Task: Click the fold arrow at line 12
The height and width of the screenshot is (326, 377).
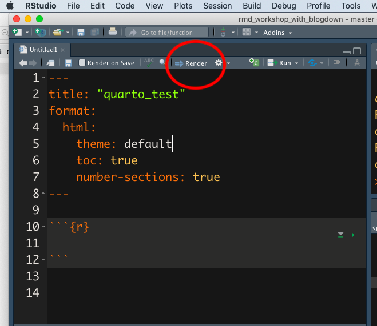Action: pyautogui.click(x=43, y=259)
